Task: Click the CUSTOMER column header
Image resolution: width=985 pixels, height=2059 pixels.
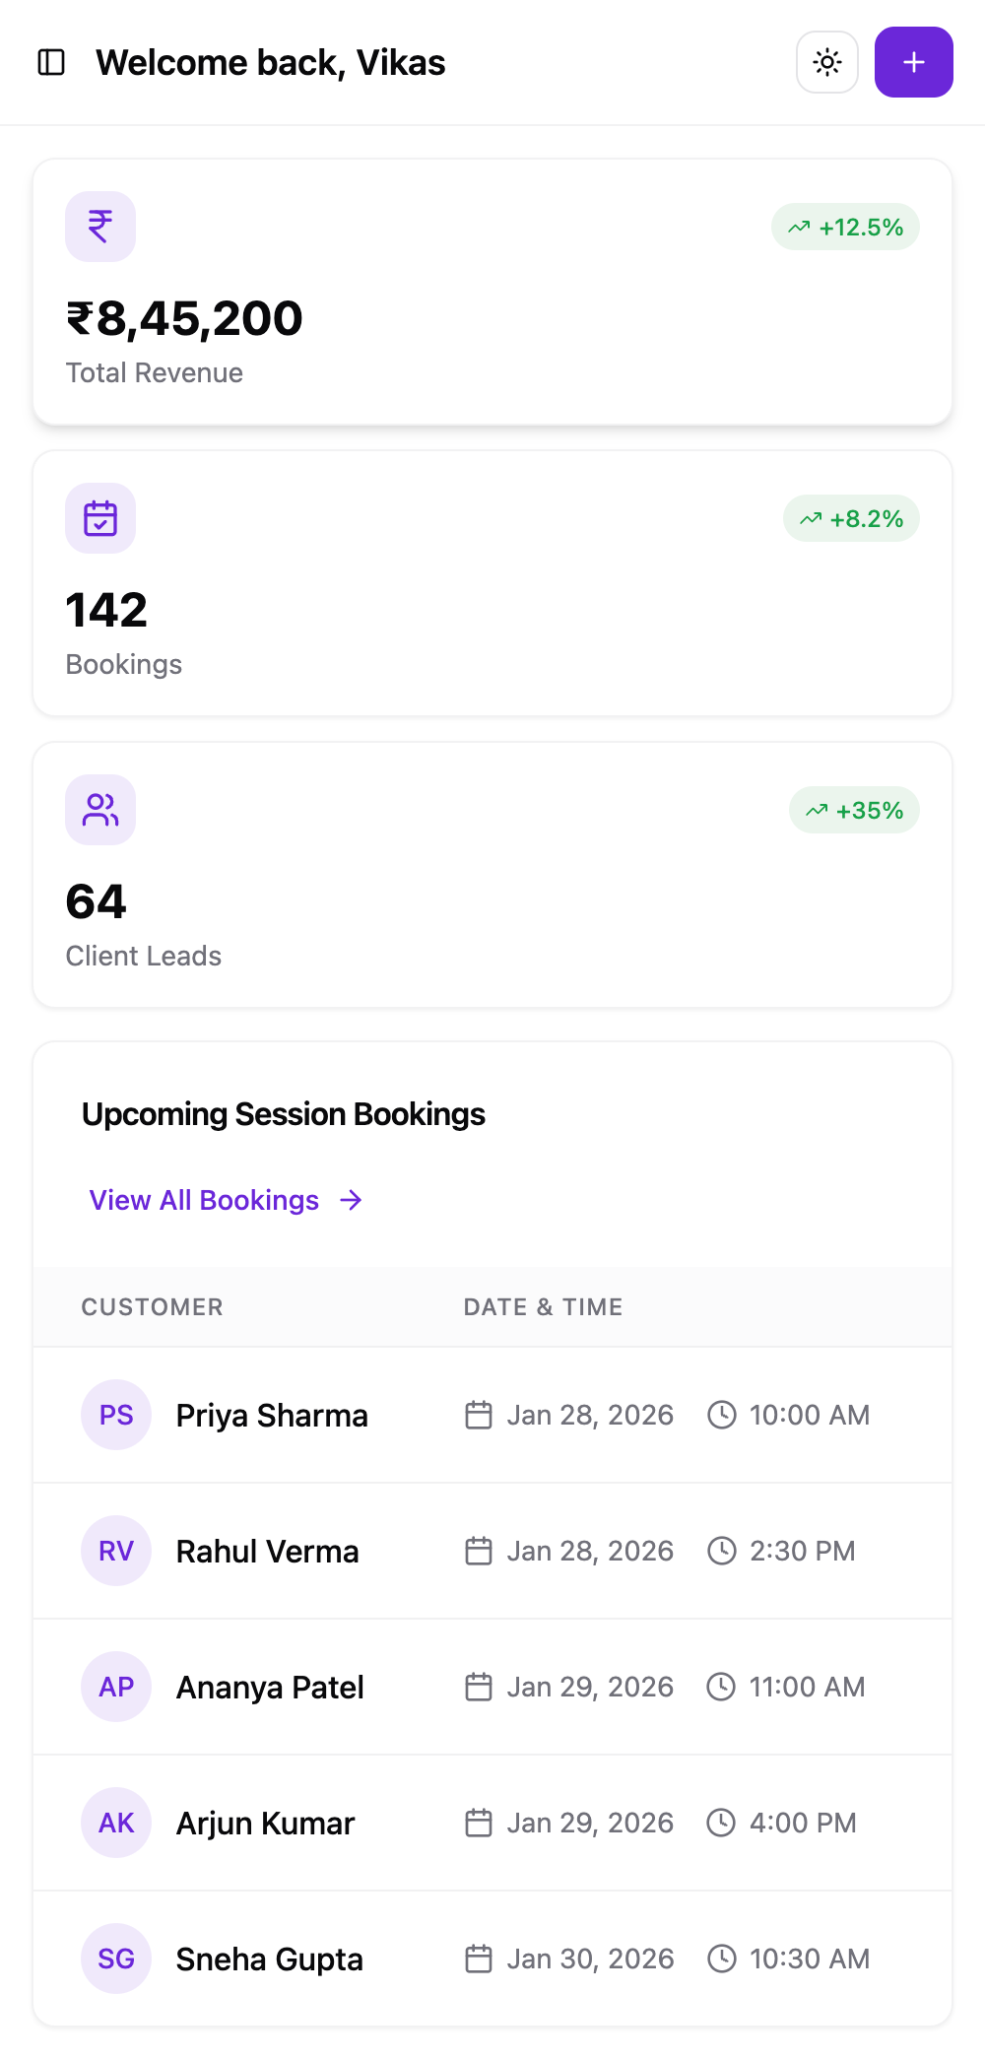Action: (152, 1307)
